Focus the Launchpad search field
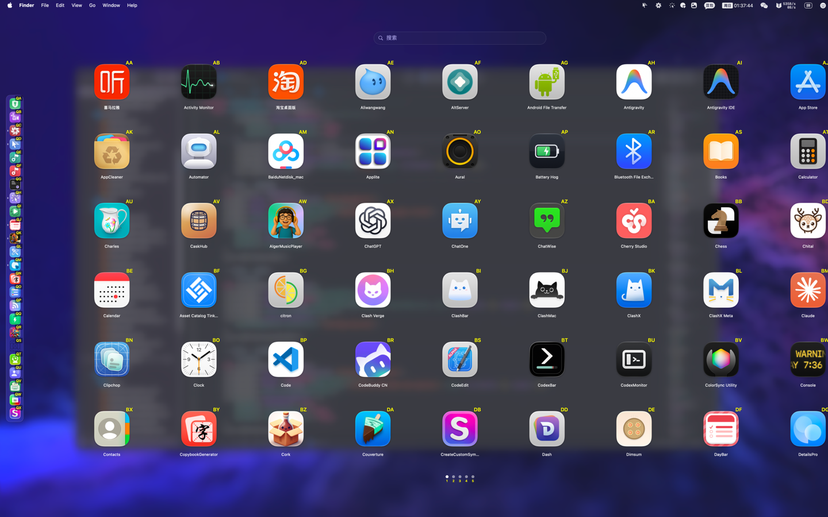Screen dimensions: 828x517 coord(459,38)
